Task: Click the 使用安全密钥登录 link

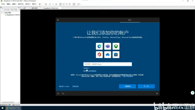Action: click(90, 71)
